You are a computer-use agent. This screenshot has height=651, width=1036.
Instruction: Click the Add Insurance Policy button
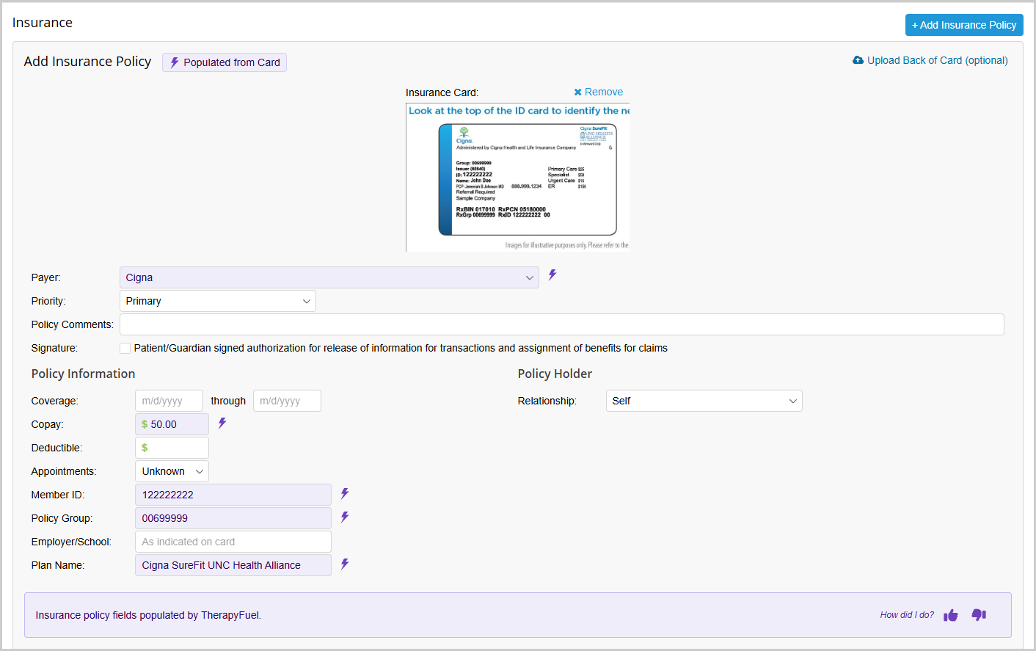point(964,25)
